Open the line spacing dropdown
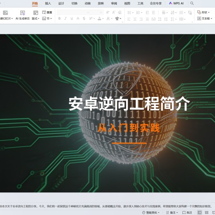215x215 pixels. pos(174,19)
